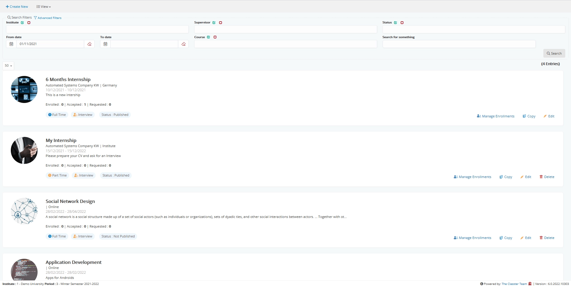The width and height of the screenshot is (571, 287).
Task: Clear Supervisor filter selections red icon
Action: 221,23
